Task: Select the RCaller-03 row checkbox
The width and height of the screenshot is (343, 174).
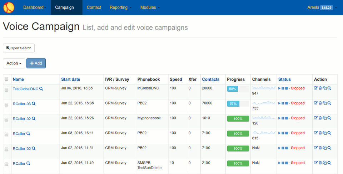Action: [6, 105]
